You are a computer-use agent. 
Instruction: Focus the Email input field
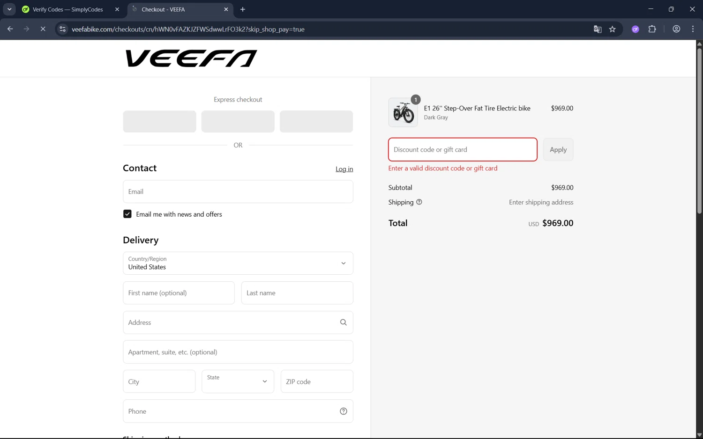tap(238, 191)
